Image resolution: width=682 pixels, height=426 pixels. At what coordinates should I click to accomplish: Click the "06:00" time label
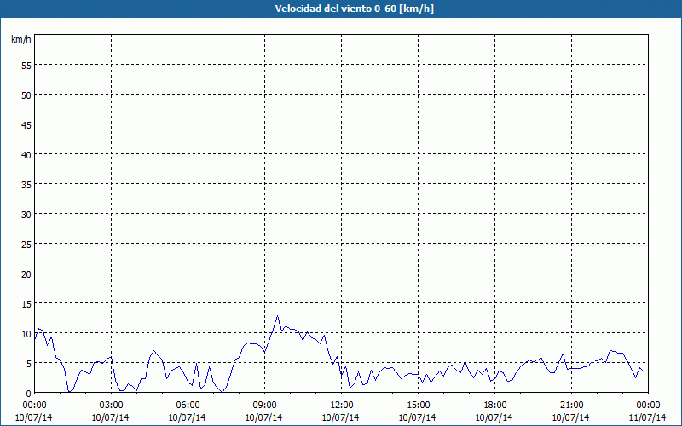coord(188,406)
